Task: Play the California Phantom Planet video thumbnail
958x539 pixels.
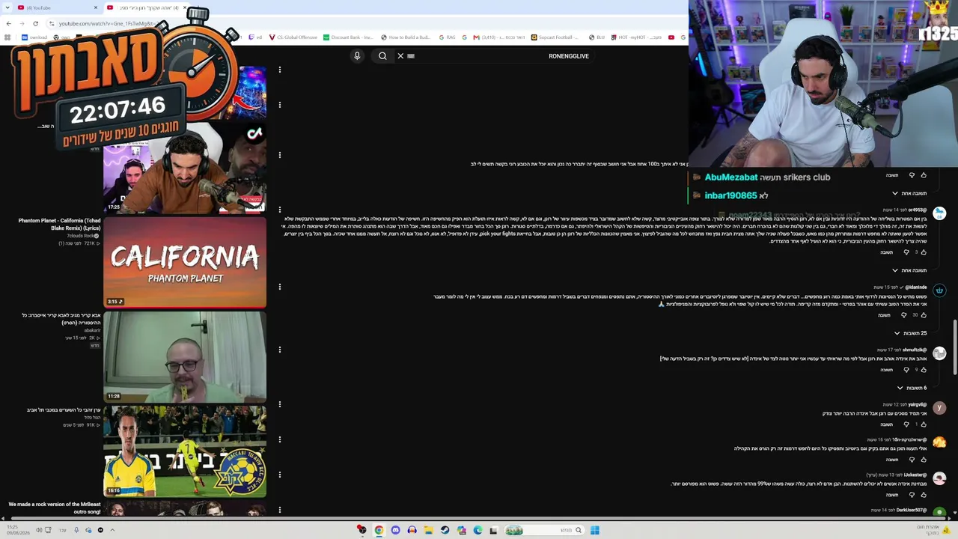Action: pyautogui.click(x=185, y=263)
